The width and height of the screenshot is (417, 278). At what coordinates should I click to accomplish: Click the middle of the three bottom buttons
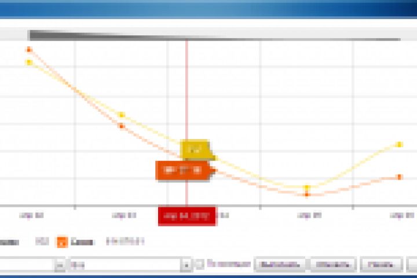pos(332,265)
